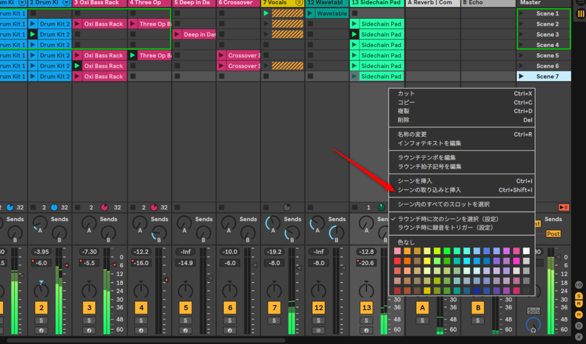Toggle the Post button on Master sends
586x344 pixels.
coord(553,234)
